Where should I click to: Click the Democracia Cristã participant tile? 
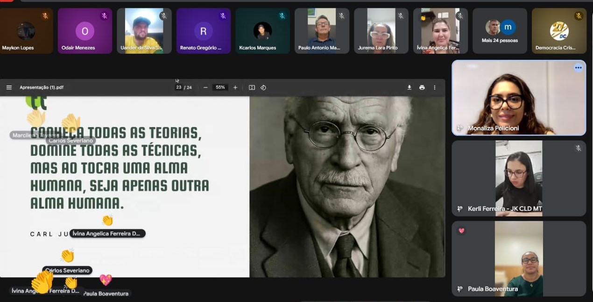[x=558, y=31]
